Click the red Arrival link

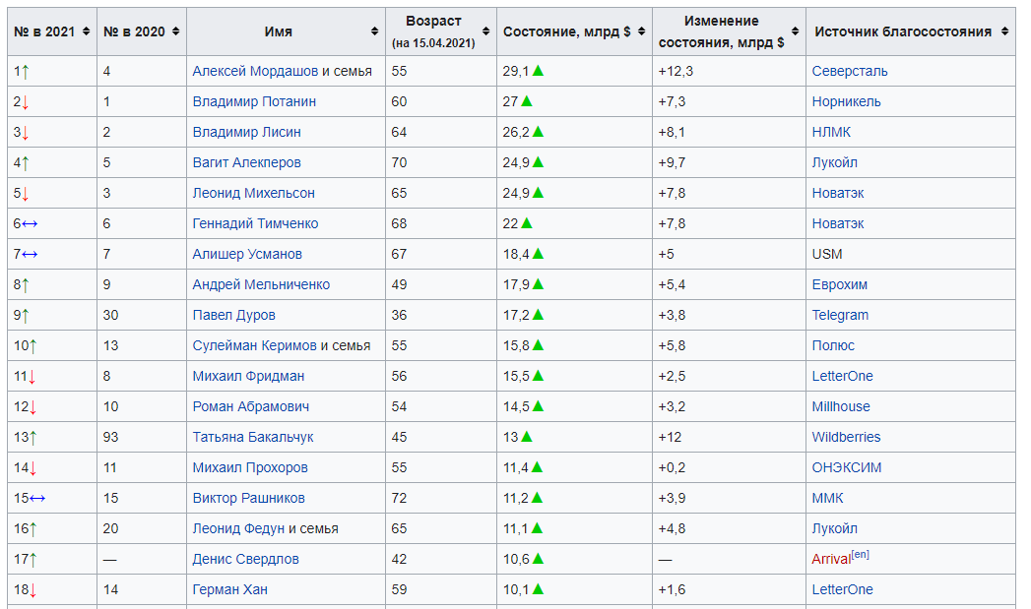click(830, 559)
